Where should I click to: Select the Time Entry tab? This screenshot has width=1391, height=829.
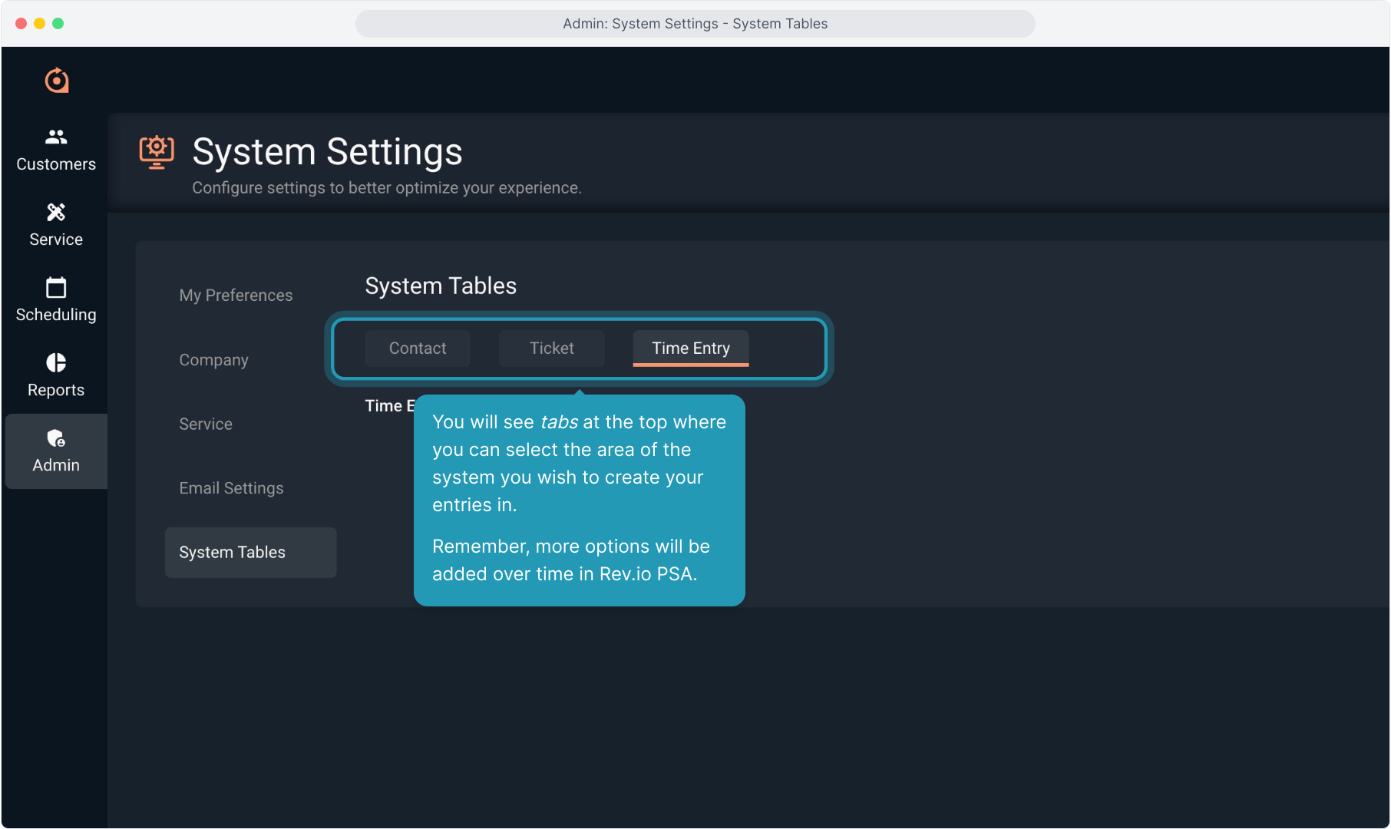tap(690, 348)
